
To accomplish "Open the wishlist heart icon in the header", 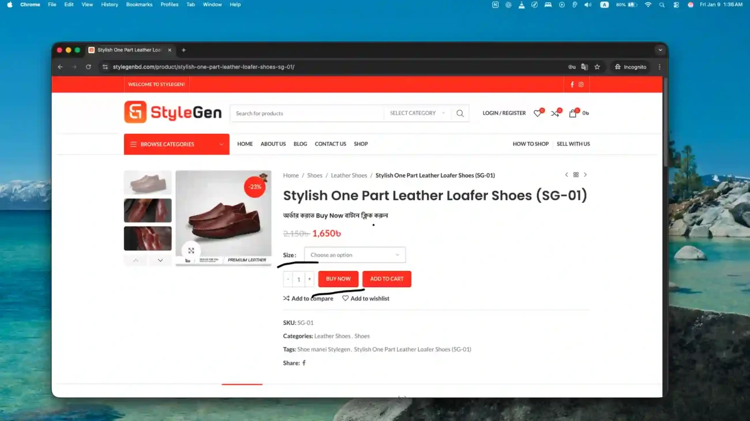I will coord(537,114).
